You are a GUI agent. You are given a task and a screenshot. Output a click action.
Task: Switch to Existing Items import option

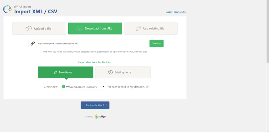click(x=123, y=72)
